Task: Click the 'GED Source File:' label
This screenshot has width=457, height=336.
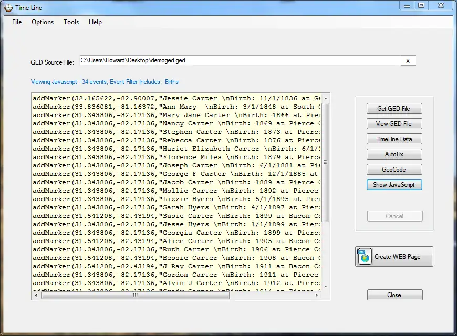Action: (52, 62)
